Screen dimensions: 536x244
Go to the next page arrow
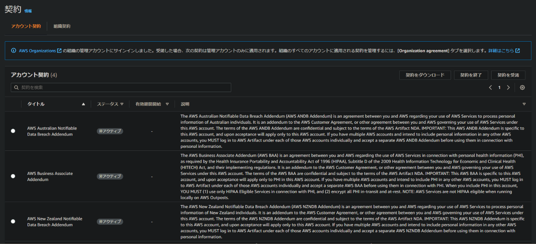tap(508, 87)
